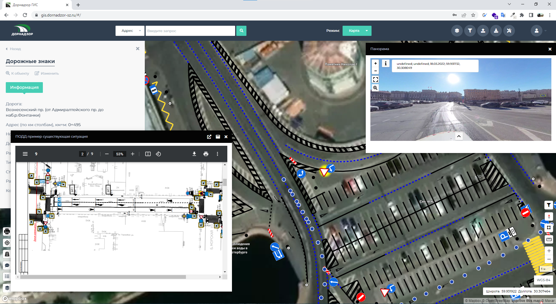Viewport: 556px width, 304px height.
Task: Zoom out in PDF viewer
Action: [107, 154]
